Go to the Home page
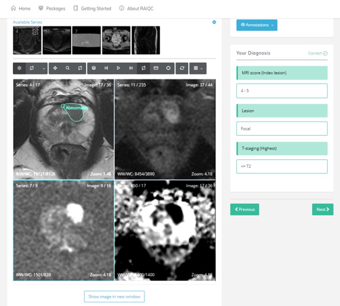 coord(21,8)
